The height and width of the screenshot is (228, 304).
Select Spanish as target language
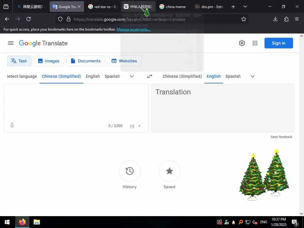[233, 76]
